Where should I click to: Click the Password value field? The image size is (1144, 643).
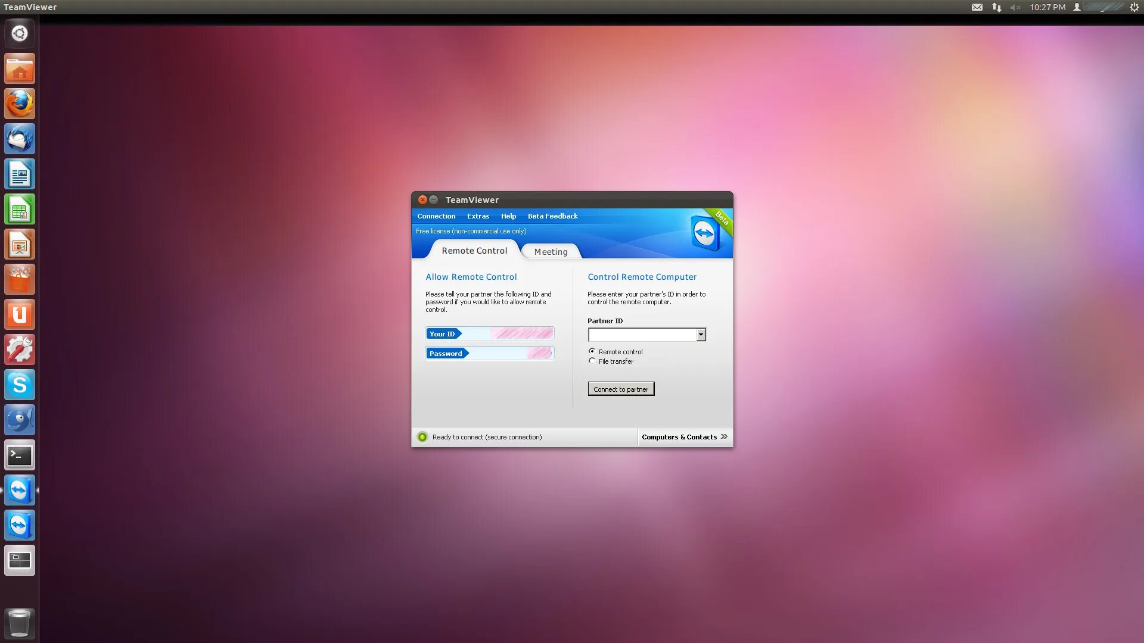511,353
